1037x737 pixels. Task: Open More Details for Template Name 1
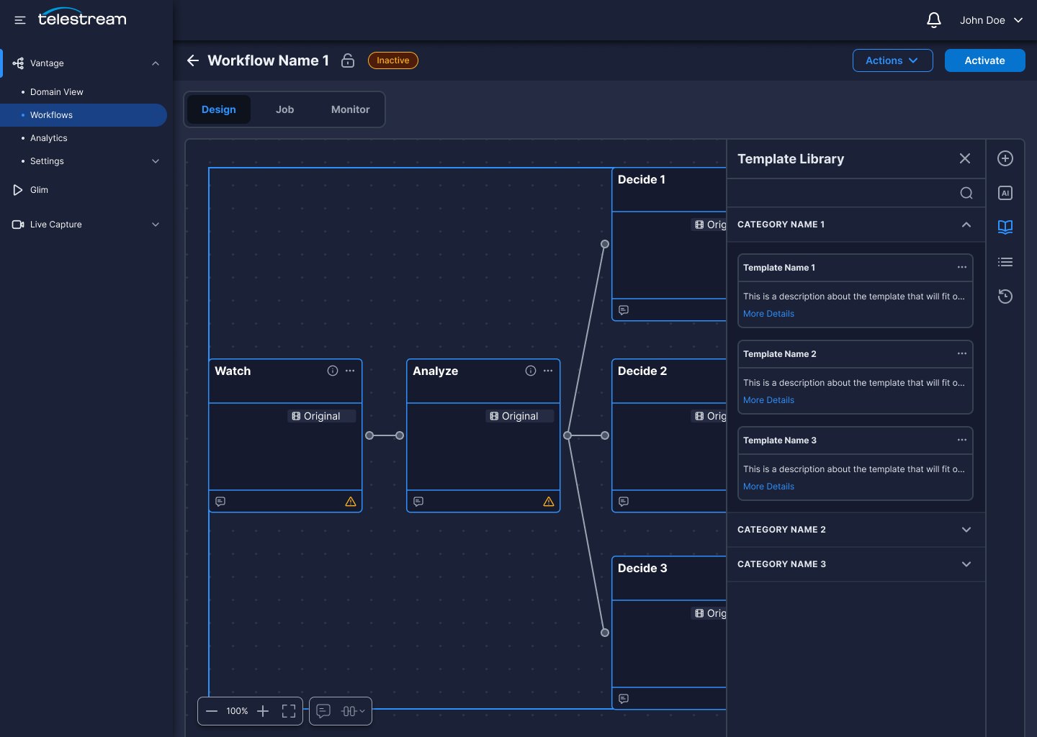click(768, 314)
